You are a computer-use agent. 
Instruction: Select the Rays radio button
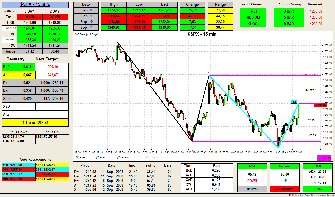pos(77,158)
